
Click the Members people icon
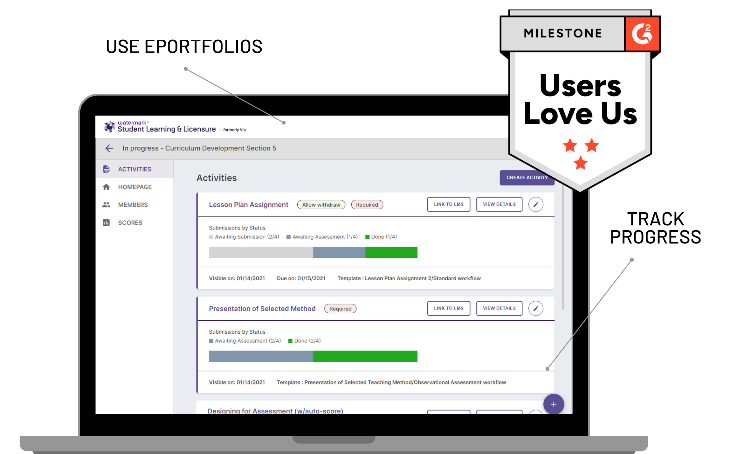pos(106,205)
